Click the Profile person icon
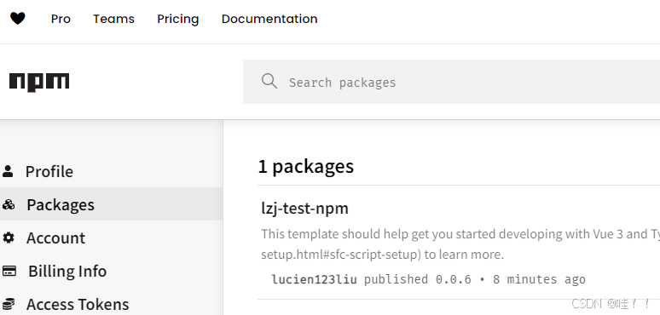The image size is (660, 315). [8, 171]
